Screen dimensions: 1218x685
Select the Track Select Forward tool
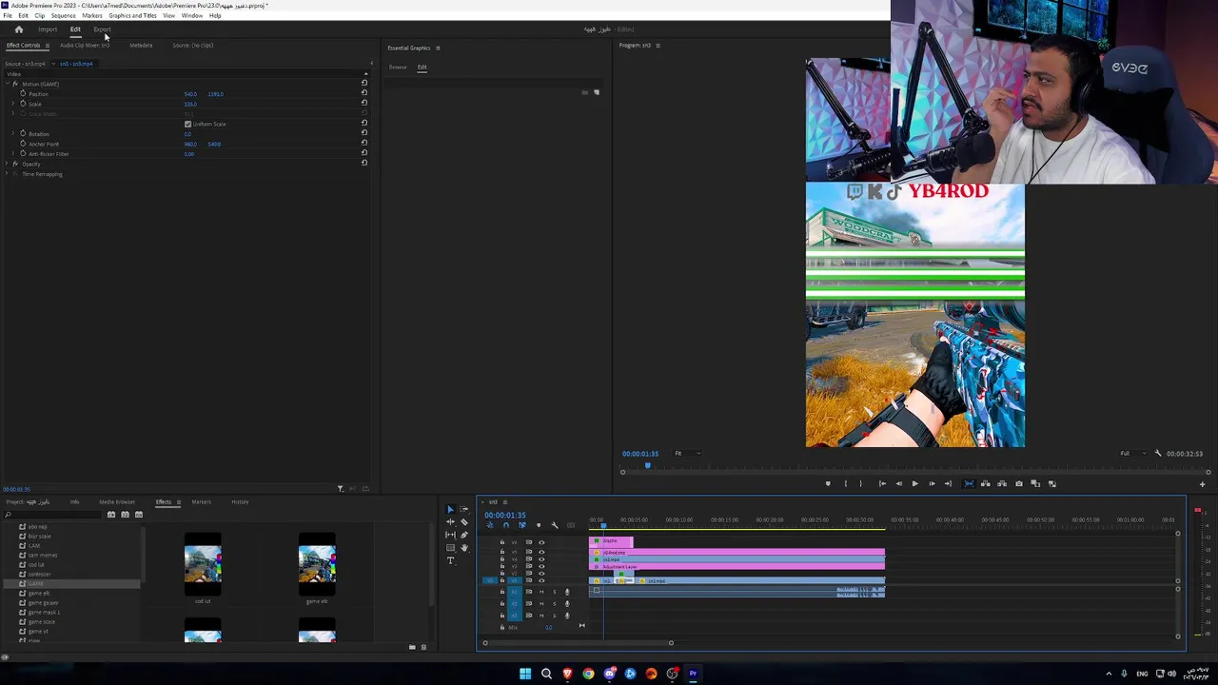464,509
